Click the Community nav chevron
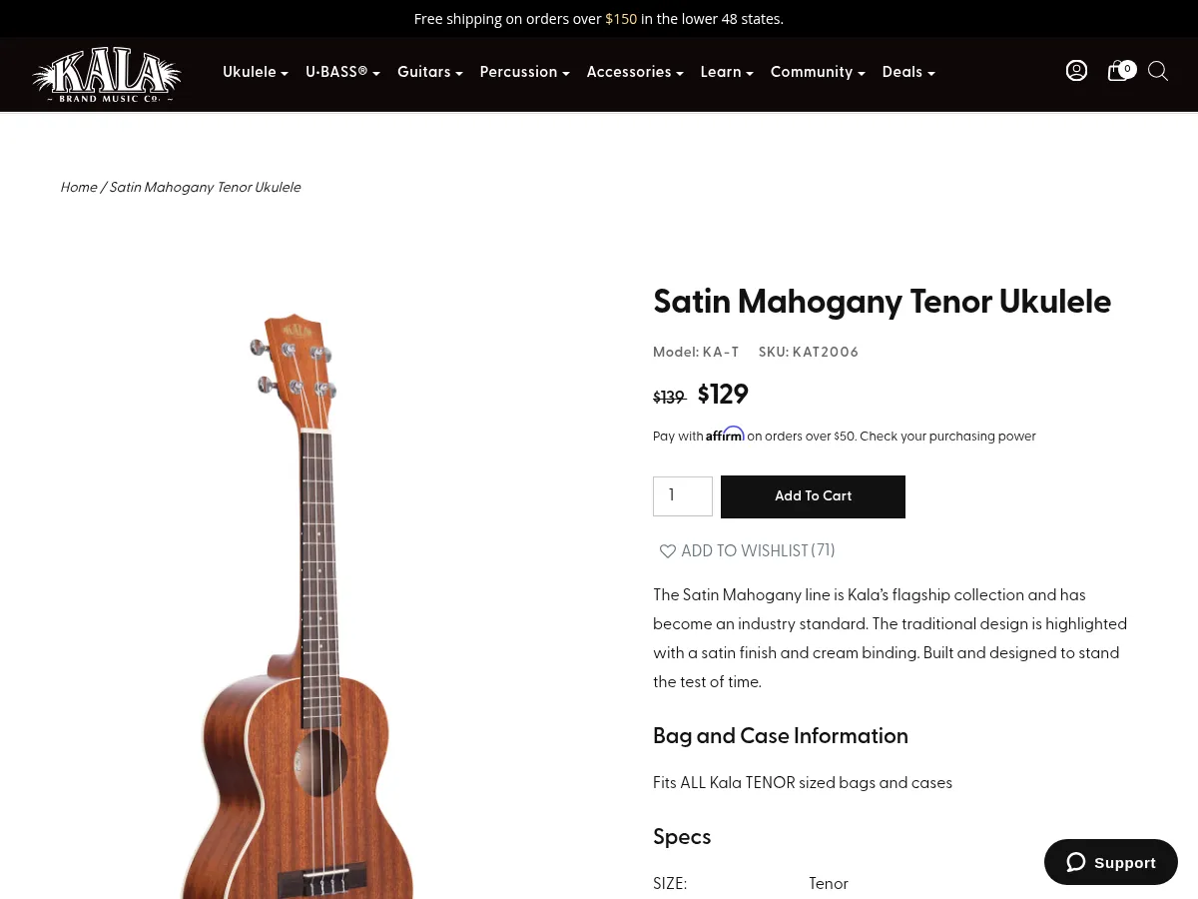The image size is (1198, 899). click(862, 73)
